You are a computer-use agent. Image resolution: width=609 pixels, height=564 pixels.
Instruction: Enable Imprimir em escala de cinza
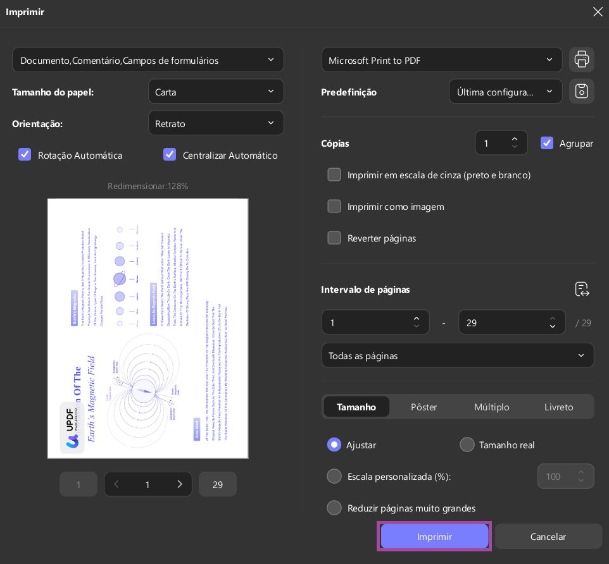334,175
